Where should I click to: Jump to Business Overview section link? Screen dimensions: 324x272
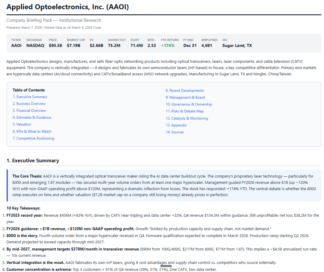(x=29, y=104)
